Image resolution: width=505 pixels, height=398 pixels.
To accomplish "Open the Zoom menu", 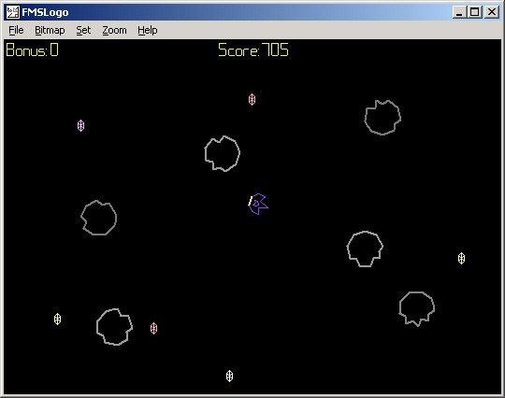I will pyautogui.click(x=114, y=30).
